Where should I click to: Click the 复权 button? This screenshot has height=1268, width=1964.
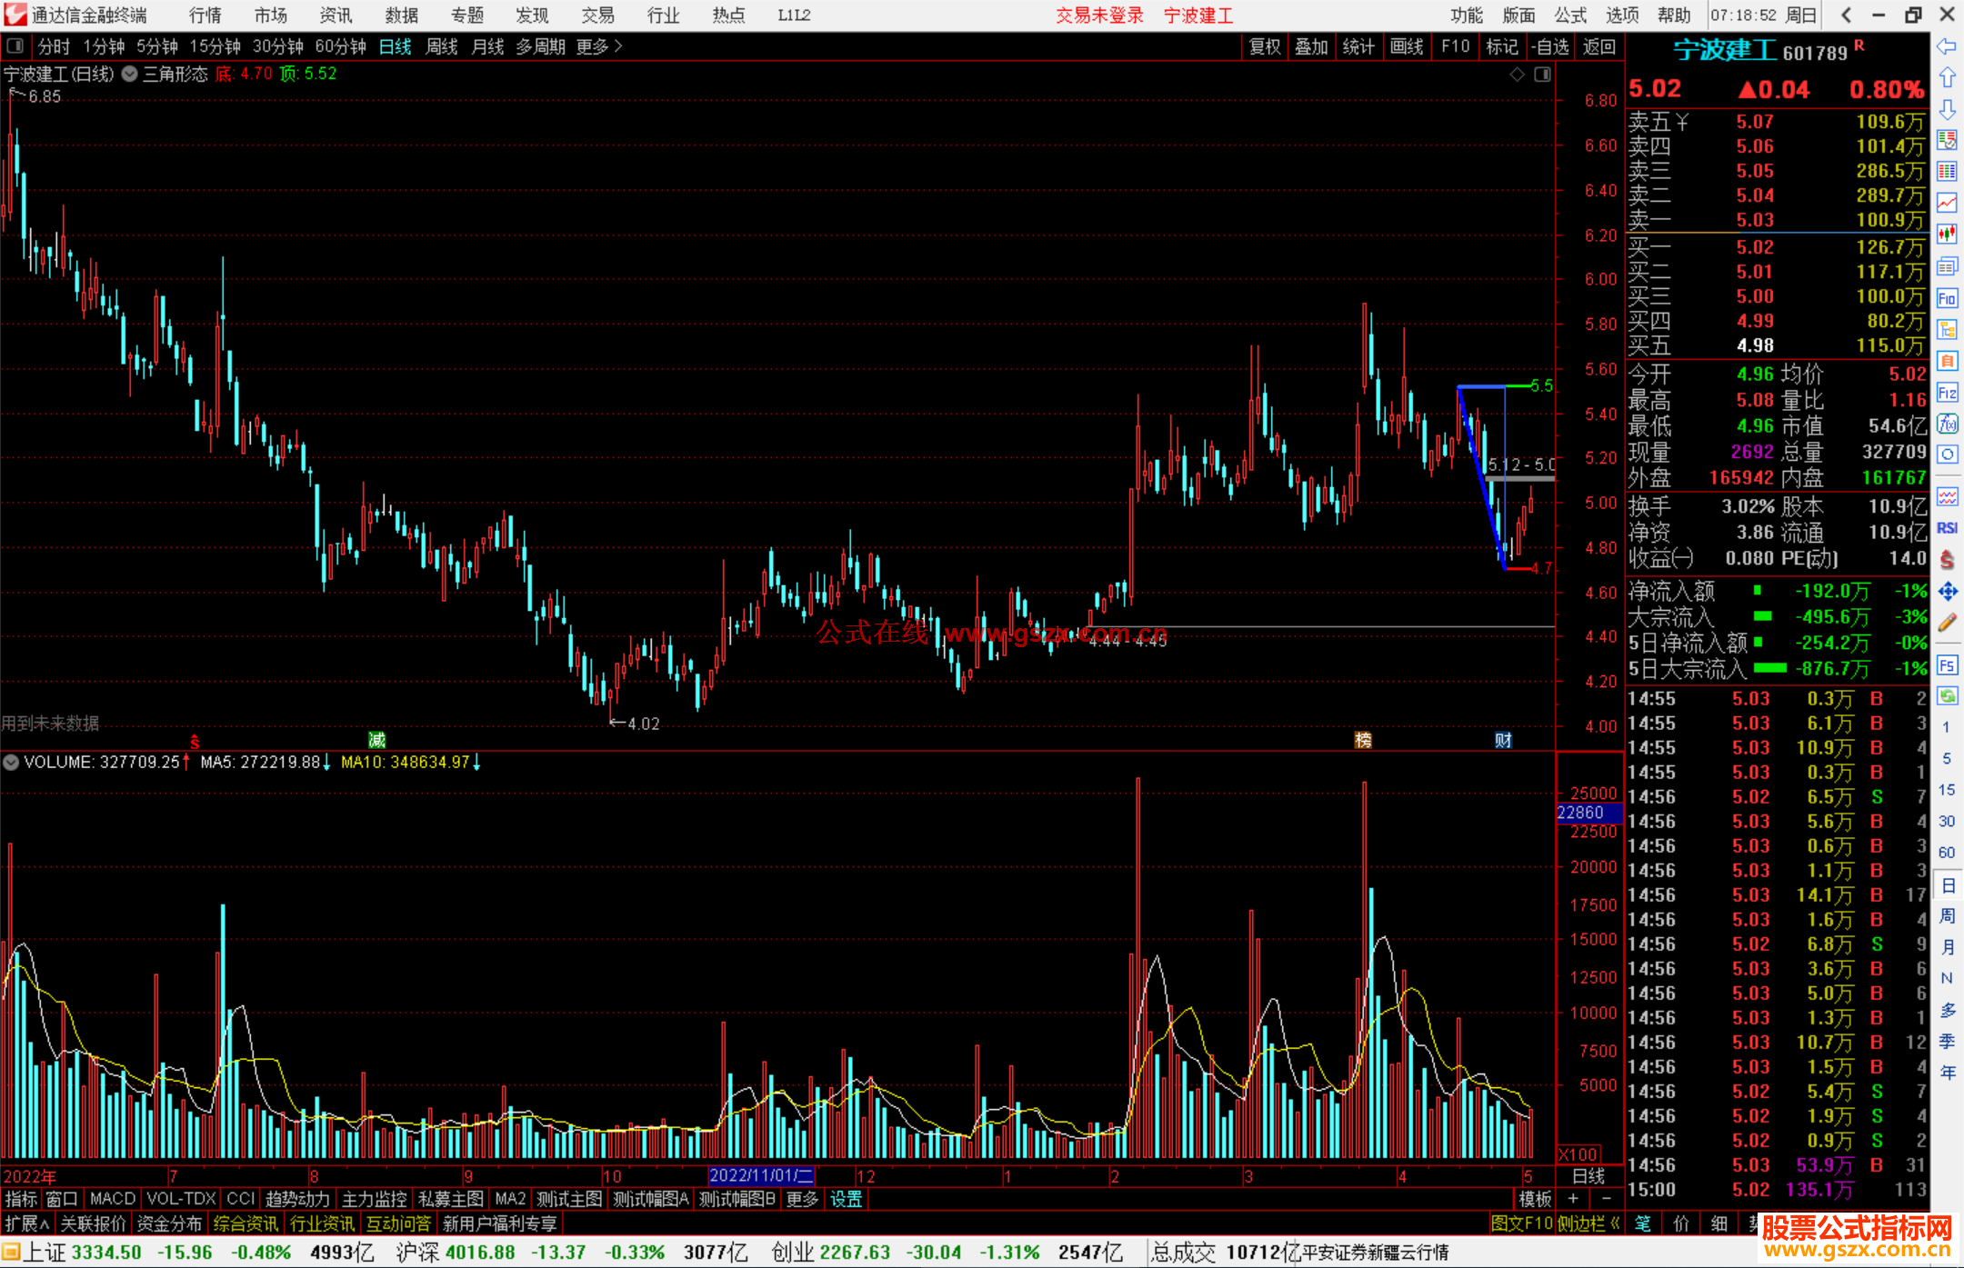click(1265, 46)
